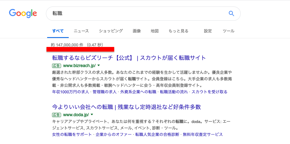Open the ショッピング tab
The height and width of the screenshot is (144, 290).
click(x=111, y=31)
